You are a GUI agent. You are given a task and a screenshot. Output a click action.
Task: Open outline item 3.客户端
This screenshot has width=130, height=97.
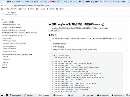coord(5,62)
